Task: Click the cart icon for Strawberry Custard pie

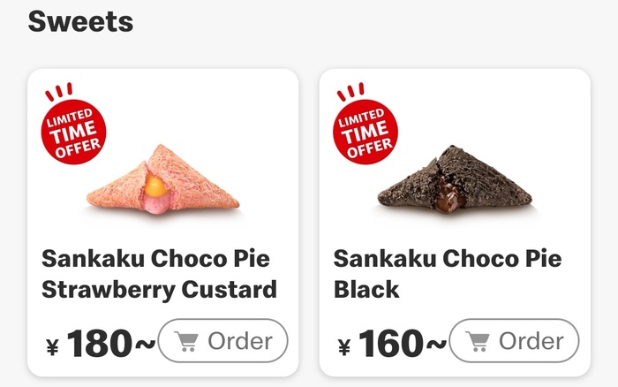Action: (187, 342)
